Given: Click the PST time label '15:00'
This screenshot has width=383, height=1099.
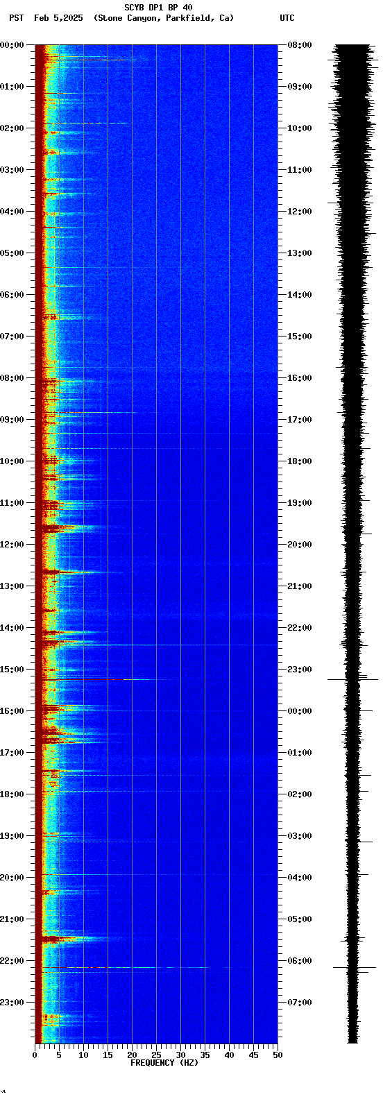Looking at the screenshot, I should pos(12,670).
